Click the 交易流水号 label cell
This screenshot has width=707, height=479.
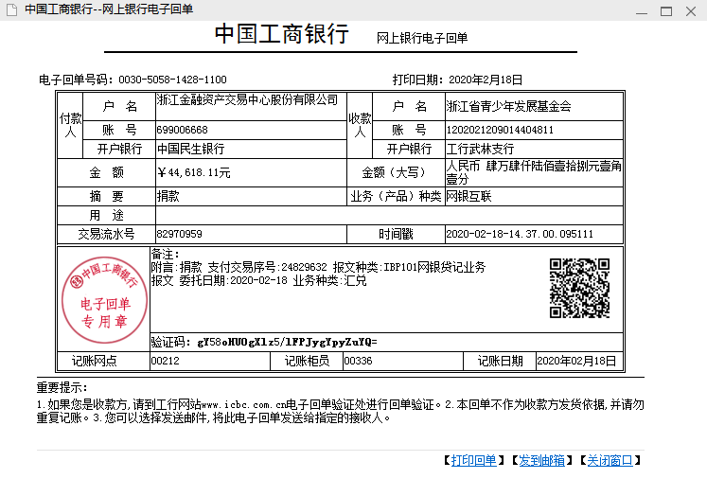point(106,234)
